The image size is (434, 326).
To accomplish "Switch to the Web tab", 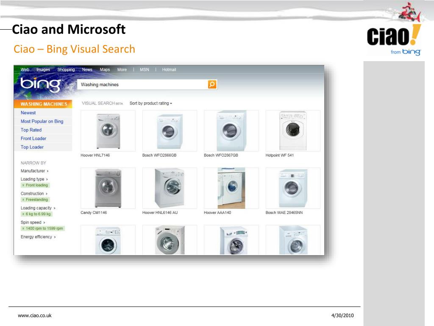I will (25, 70).
